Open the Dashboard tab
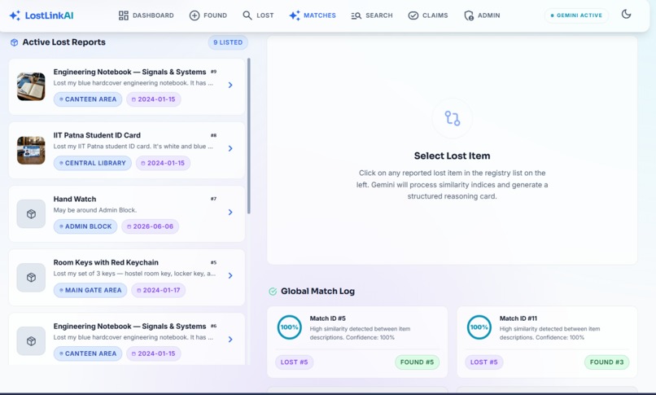 (x=146, y=15)
